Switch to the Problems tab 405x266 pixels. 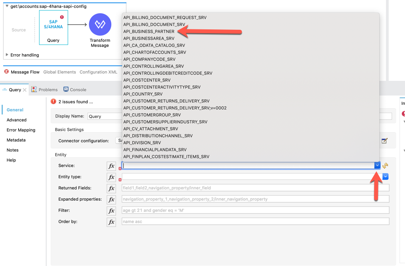44,89
